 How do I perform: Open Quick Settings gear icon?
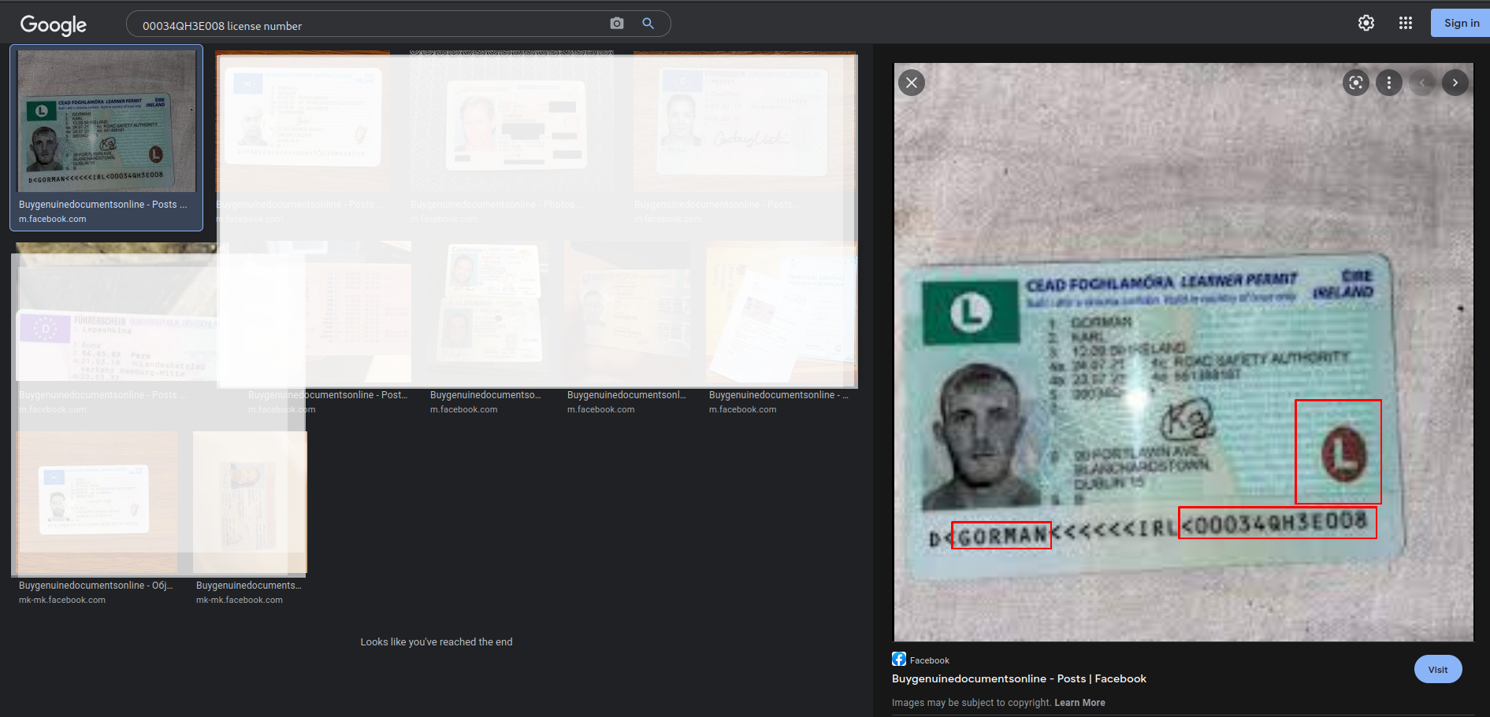1366,23
